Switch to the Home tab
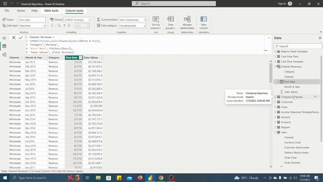Screen dimensions: 323x182 click(x=21, y=11)
